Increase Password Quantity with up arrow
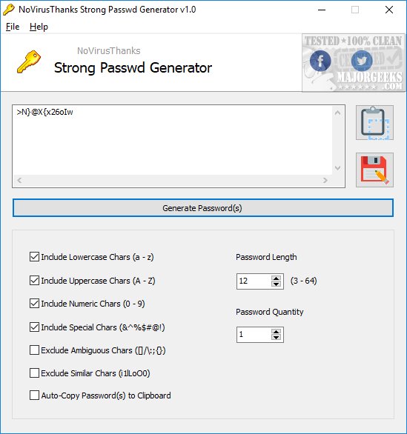The image size is (407, 434). (x=276, y=332)
